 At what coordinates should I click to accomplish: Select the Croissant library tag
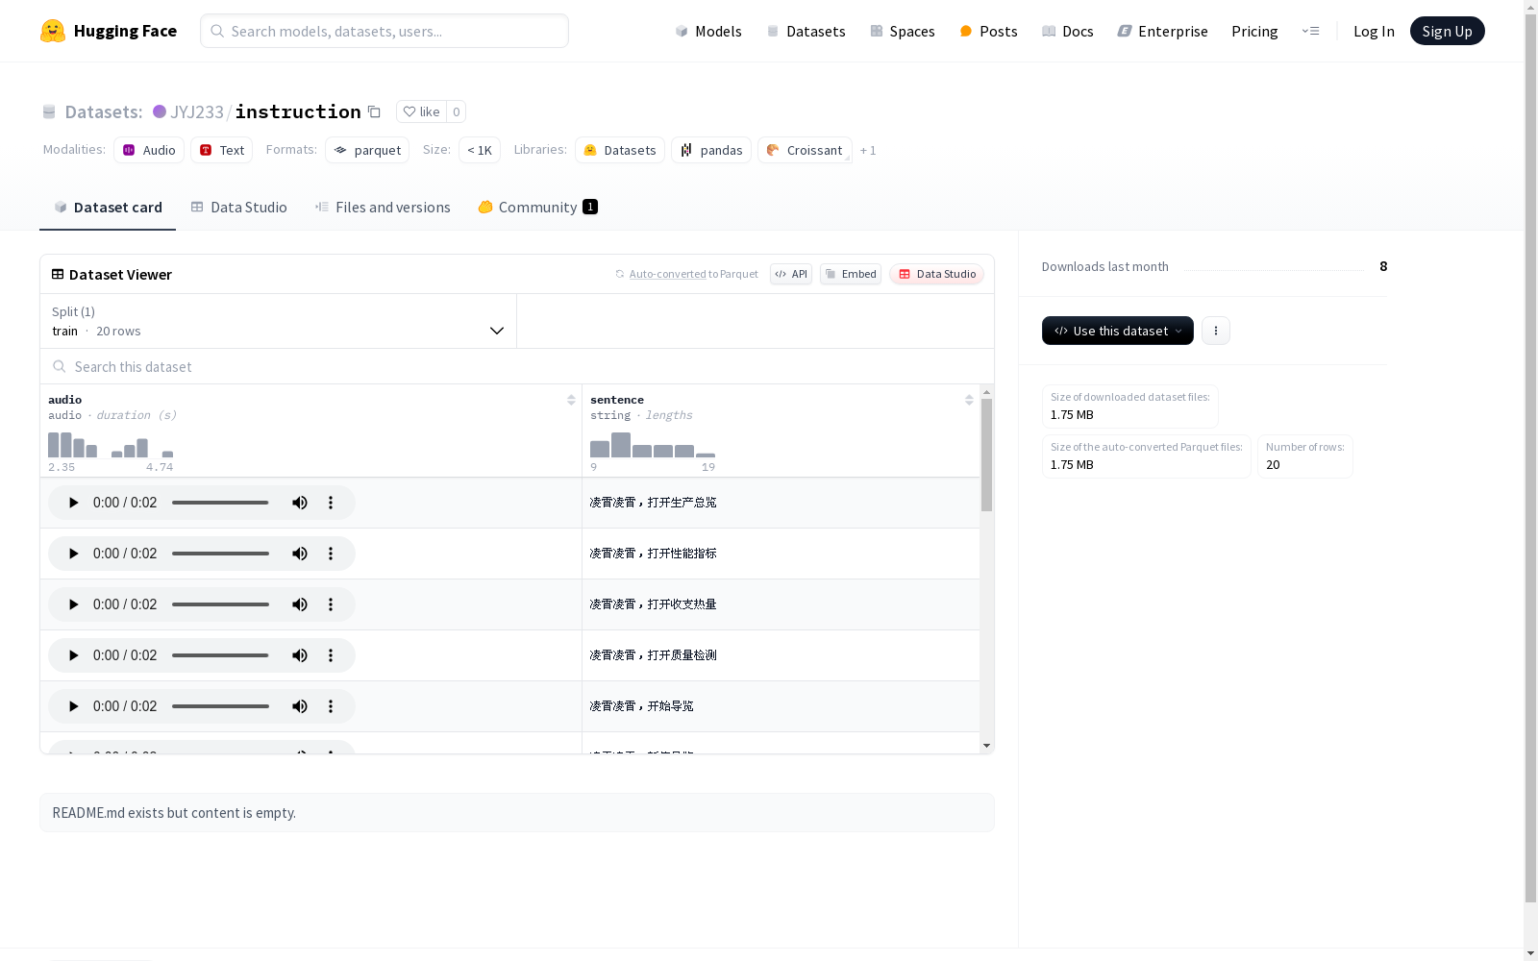pyautogui.click(x=805, y=150)
